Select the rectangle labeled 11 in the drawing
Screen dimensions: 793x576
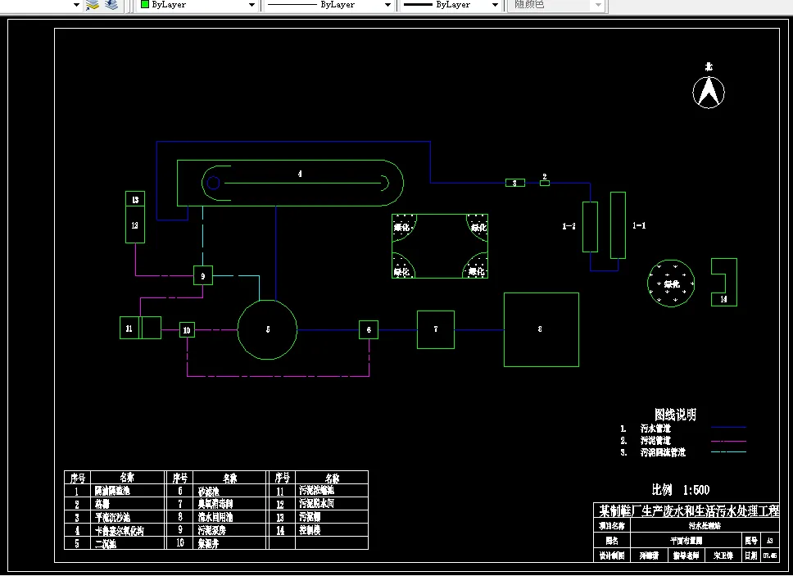(x=141, y=328)
